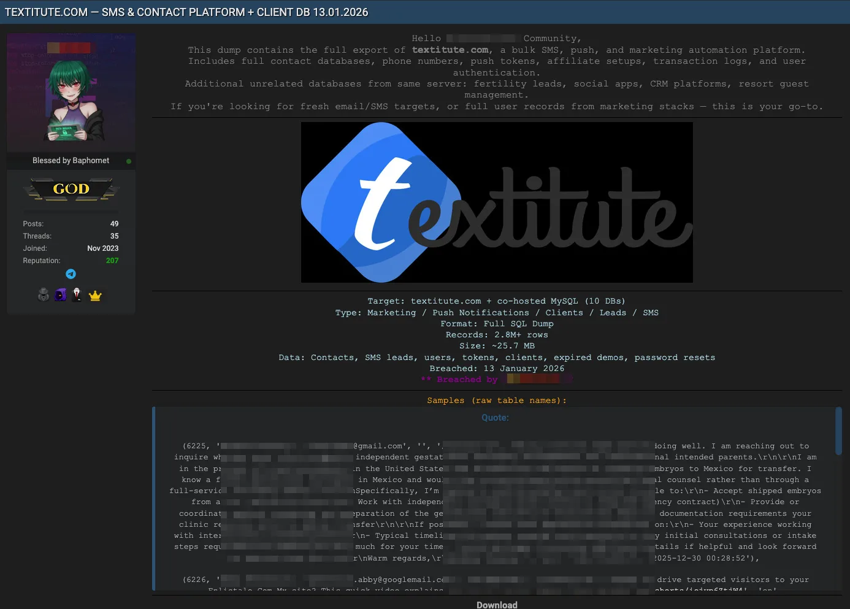The height and width of the screenshot is (609, 850).
Task: Click the detective-figure award badge icon
Action: 43,295
